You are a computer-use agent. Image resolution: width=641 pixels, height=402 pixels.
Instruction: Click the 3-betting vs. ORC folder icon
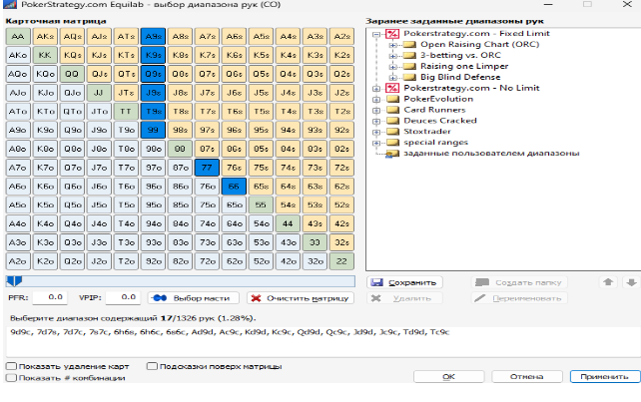(409, 55)
